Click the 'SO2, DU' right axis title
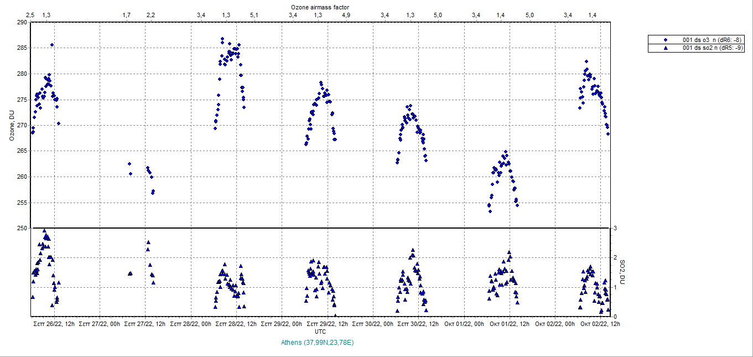 coord(622,272)
